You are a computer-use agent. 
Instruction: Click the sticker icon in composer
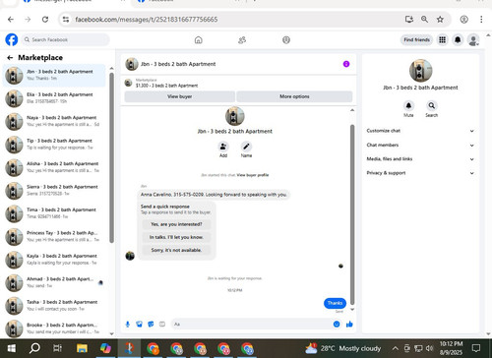(151, 325)
